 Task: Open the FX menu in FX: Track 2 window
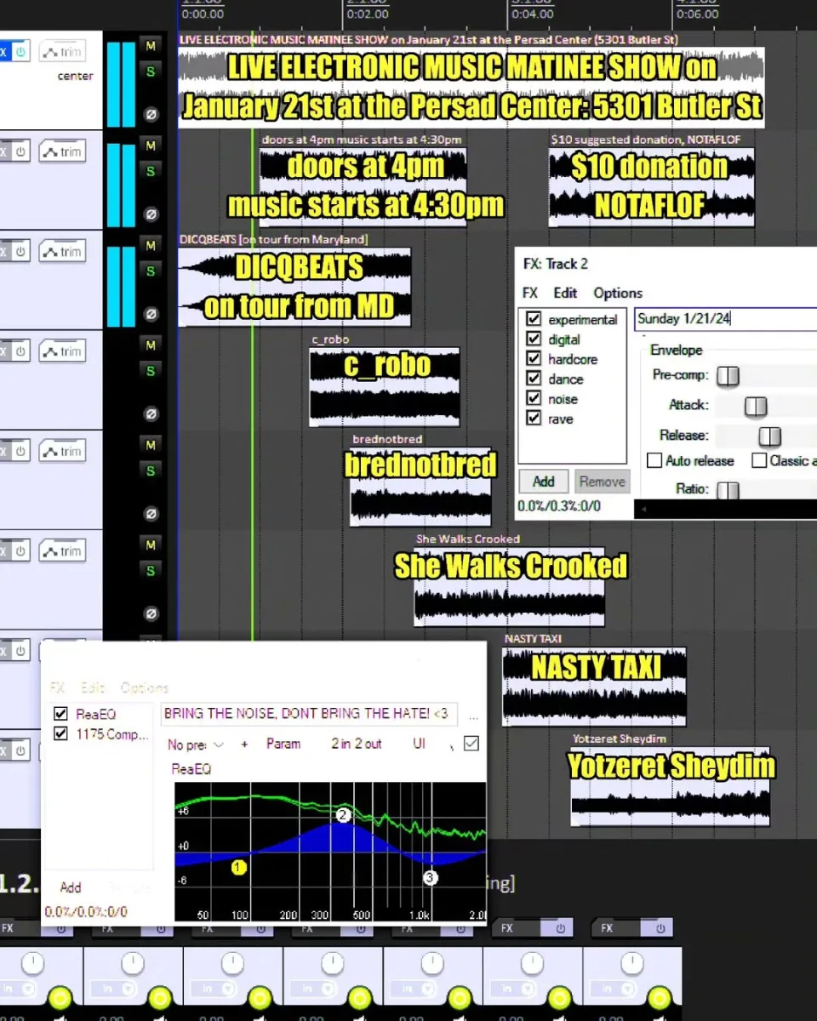tap(530, 293)
